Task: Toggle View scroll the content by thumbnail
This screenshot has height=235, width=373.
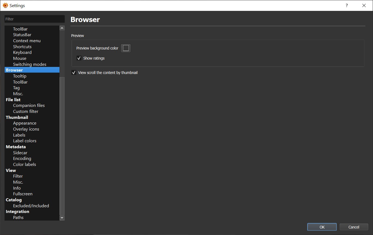Action: 74,73
